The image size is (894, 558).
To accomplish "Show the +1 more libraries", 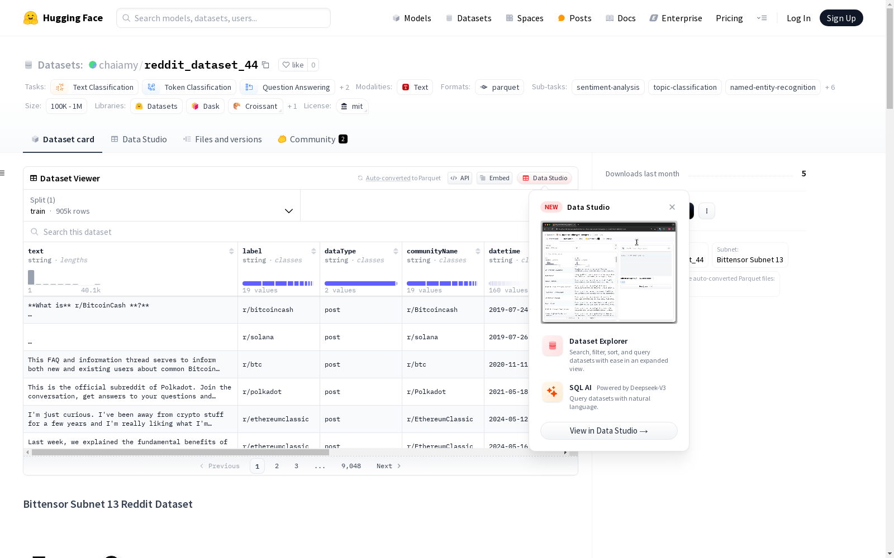I will [x=292, y=107].
